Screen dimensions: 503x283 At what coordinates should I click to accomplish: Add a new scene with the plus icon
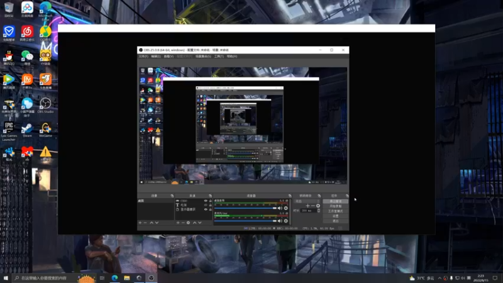coord(140,223)
